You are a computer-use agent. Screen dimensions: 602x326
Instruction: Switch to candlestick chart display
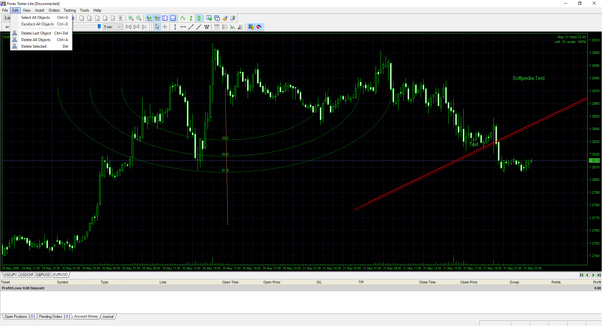coord(199,18)
